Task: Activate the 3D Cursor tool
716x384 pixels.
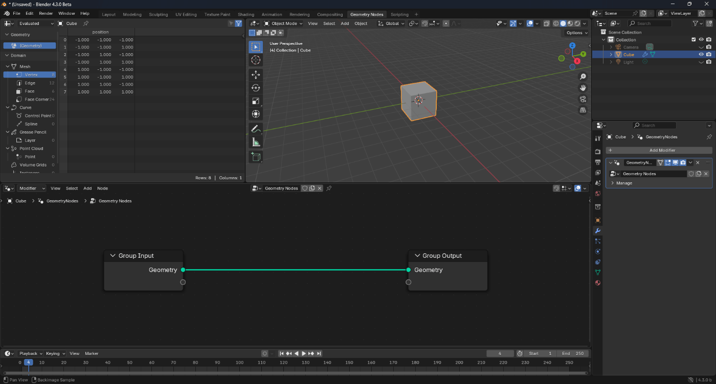Action: pyautogui.click(x=256, y=60)
